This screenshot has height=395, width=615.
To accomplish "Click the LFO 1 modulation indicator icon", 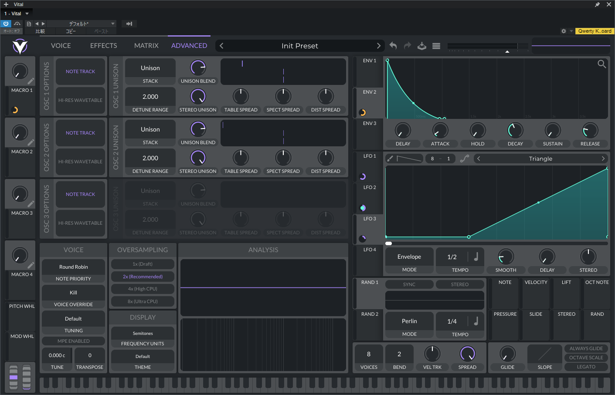I will point(363,176).
